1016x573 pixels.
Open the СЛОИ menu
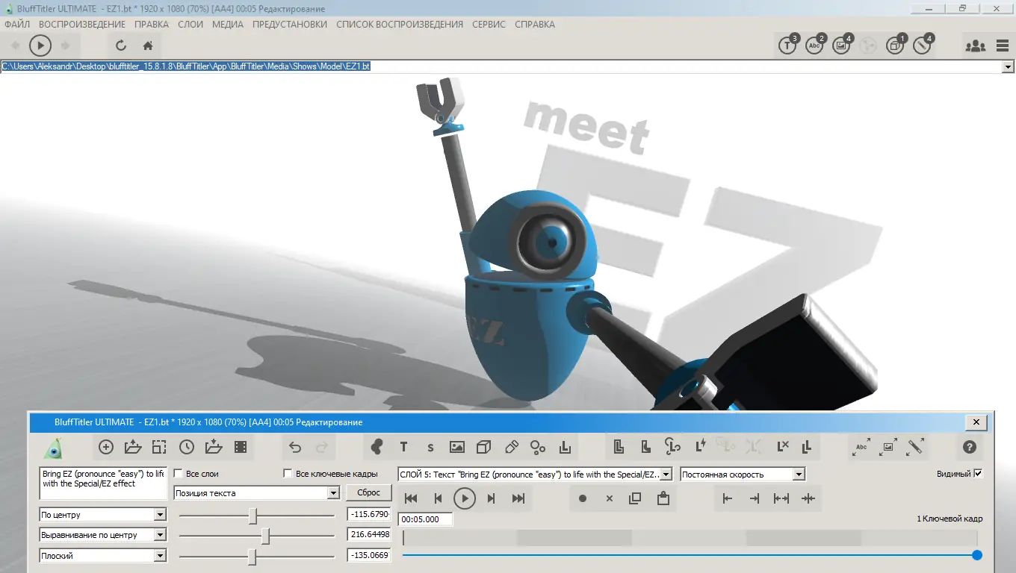point(190,24)
